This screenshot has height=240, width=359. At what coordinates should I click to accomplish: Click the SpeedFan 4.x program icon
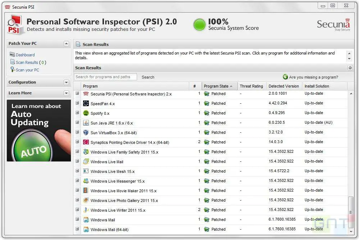point(86,103)
